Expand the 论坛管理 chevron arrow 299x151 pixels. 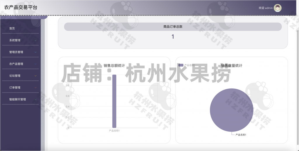tap(36, 76)
